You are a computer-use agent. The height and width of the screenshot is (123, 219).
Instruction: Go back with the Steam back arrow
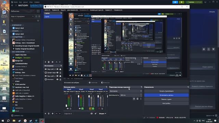point(12,5)
